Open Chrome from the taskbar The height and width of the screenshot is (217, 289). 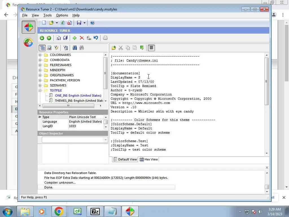[x=59, y=211]
